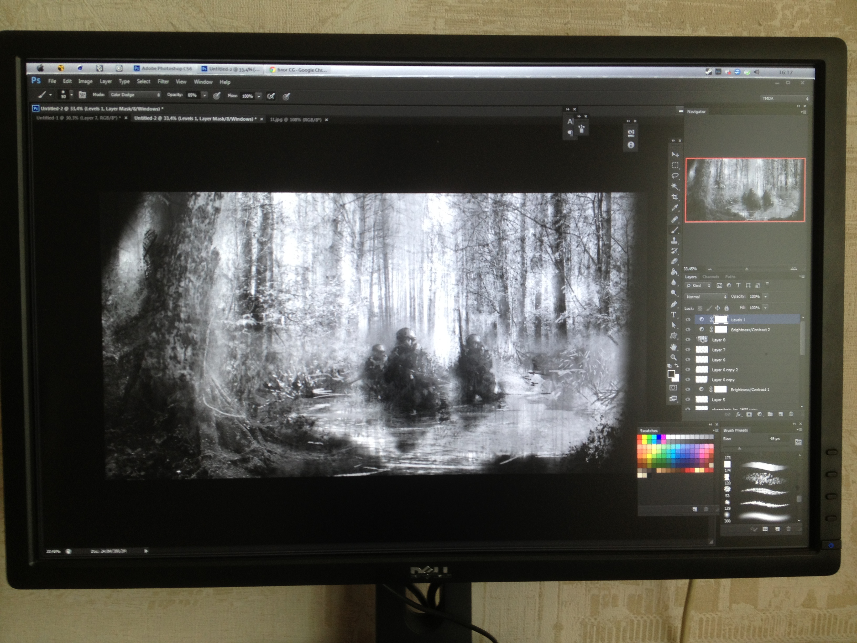Select the Hand tool
Image resolution: width=857 pixels, height=643 pixels.
(x=674, y=346)
